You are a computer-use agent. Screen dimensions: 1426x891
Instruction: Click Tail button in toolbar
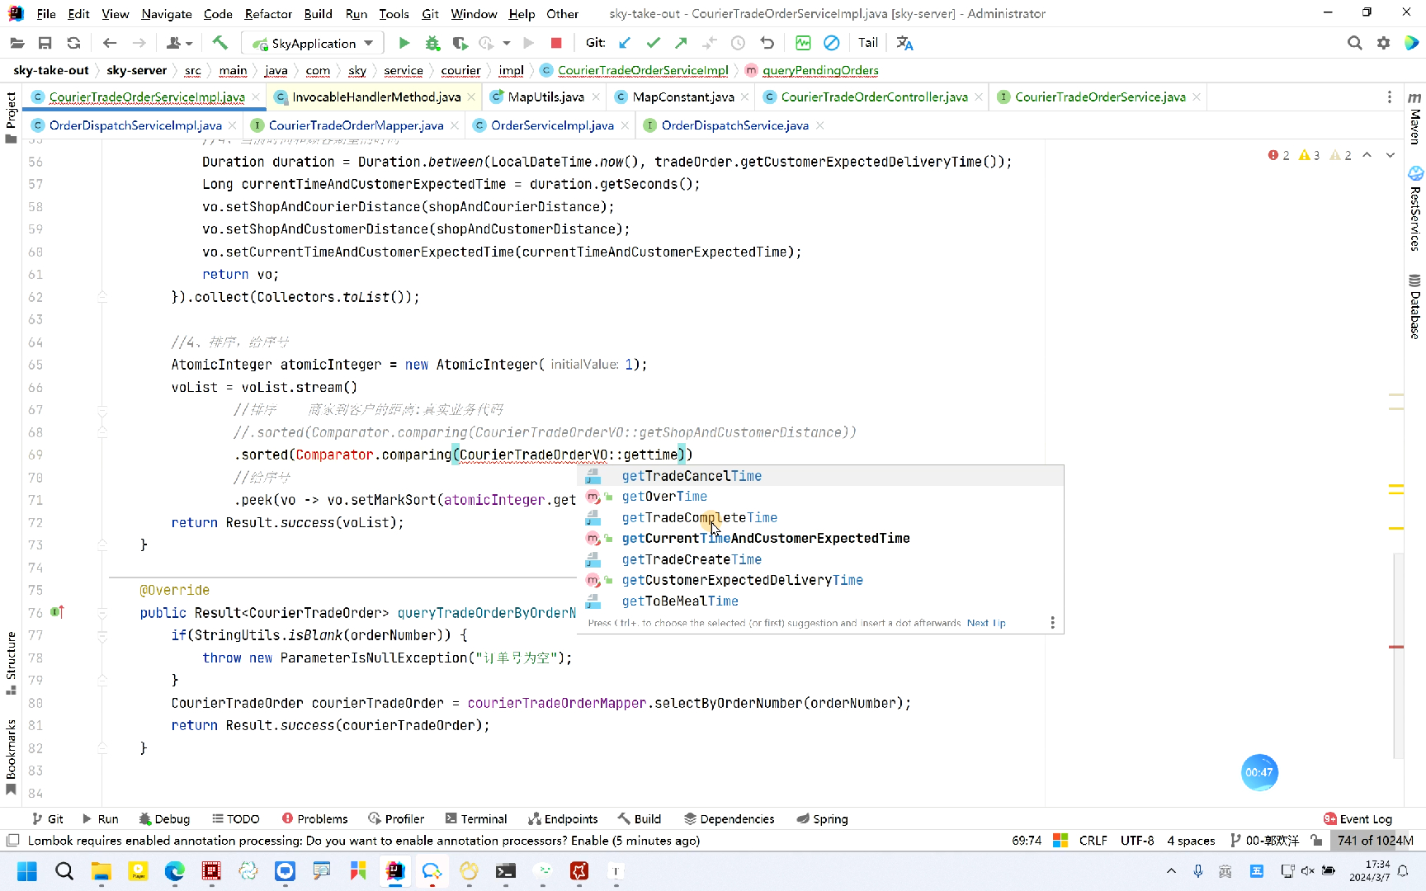pos(868,43)
